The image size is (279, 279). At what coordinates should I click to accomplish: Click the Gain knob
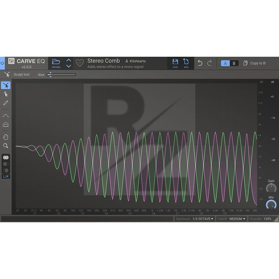[271, 188]
